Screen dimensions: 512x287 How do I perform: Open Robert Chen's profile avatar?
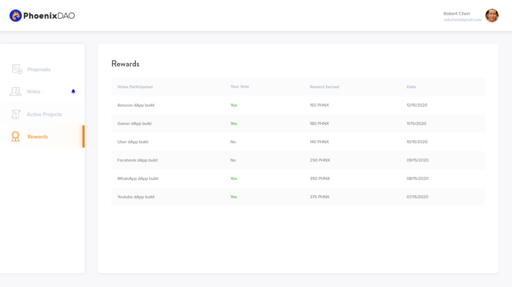pos(492,15)
